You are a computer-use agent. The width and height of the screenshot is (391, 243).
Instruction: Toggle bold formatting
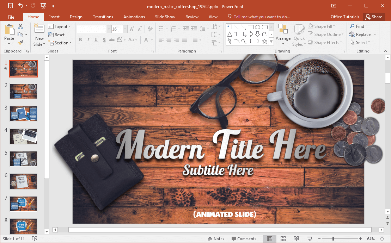click(x=80, y=40)
